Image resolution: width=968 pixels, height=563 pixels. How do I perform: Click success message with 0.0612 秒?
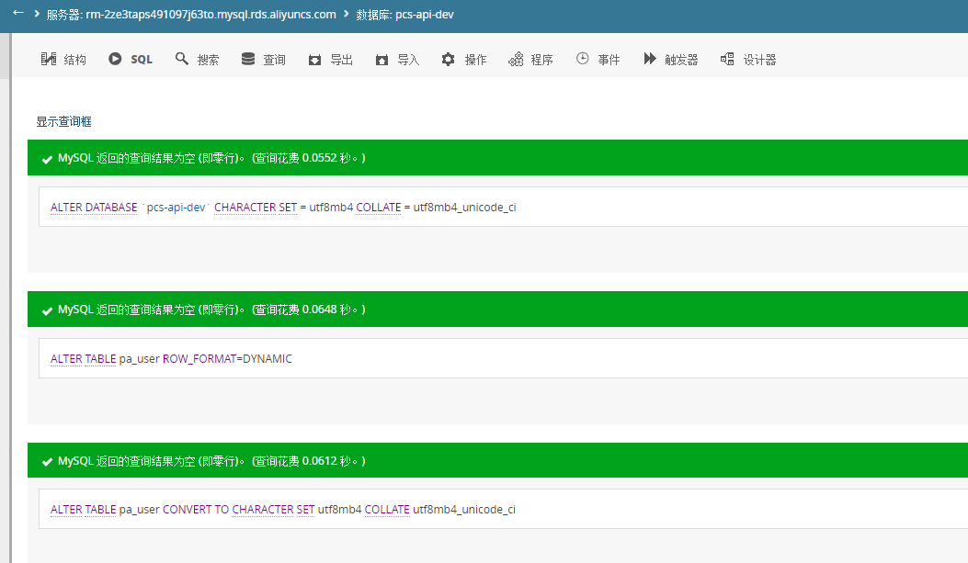click(497, 461)
